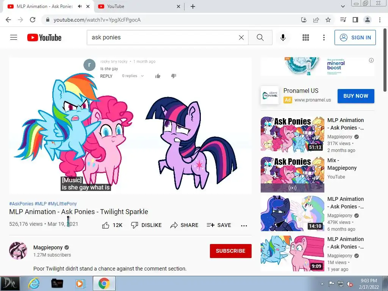Image resolution: width=388 pixels, height=291 pixels.
Task: Clear the search box with X
Action: coord(241,38)
